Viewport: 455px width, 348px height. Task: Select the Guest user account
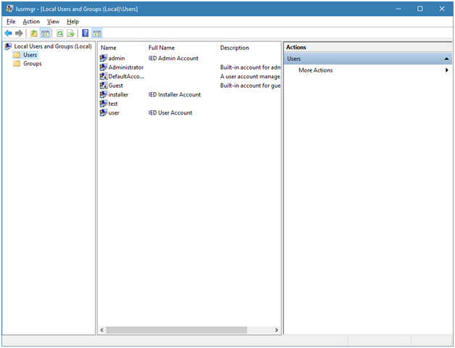115,86
